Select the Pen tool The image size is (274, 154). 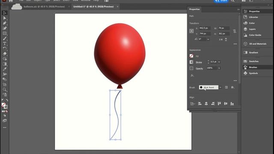click(5, 23)
